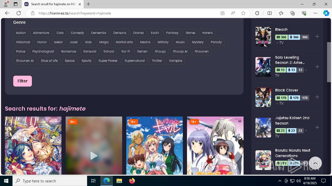Open Hajimete no Gal poster result

[x=155, y=145]
